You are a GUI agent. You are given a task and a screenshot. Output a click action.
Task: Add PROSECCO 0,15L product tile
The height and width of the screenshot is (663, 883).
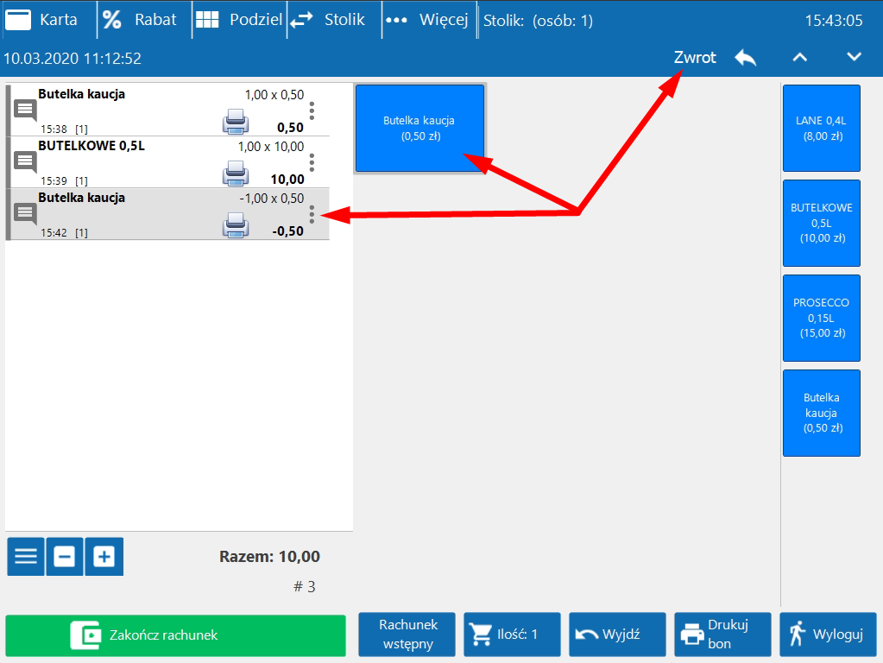coord(821,318)
